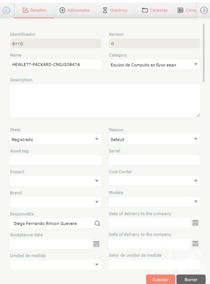
Task: Click the vertical scrollbar of the form
Action: coord(204,53)
